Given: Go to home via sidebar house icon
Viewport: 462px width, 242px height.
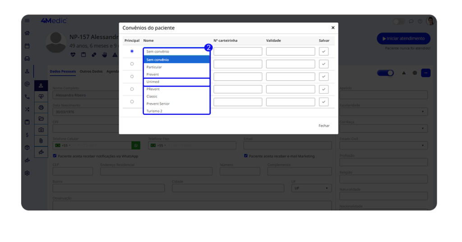Looking at the screenshot, I should pyautogui.click(x=27, y=33).
